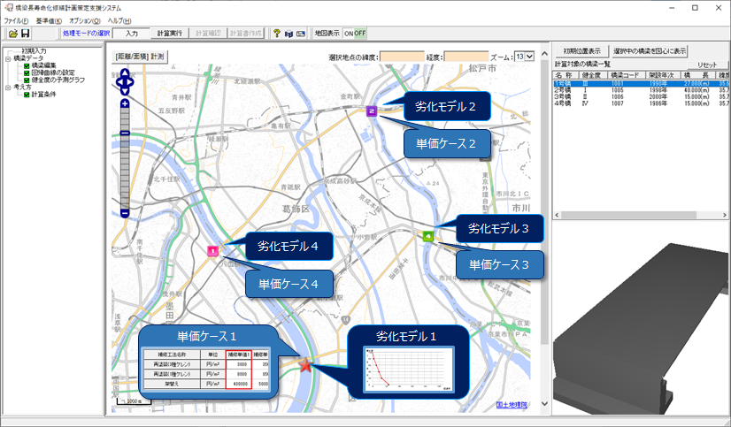
Task: Turn map display ON
Action: coord(349,34)
